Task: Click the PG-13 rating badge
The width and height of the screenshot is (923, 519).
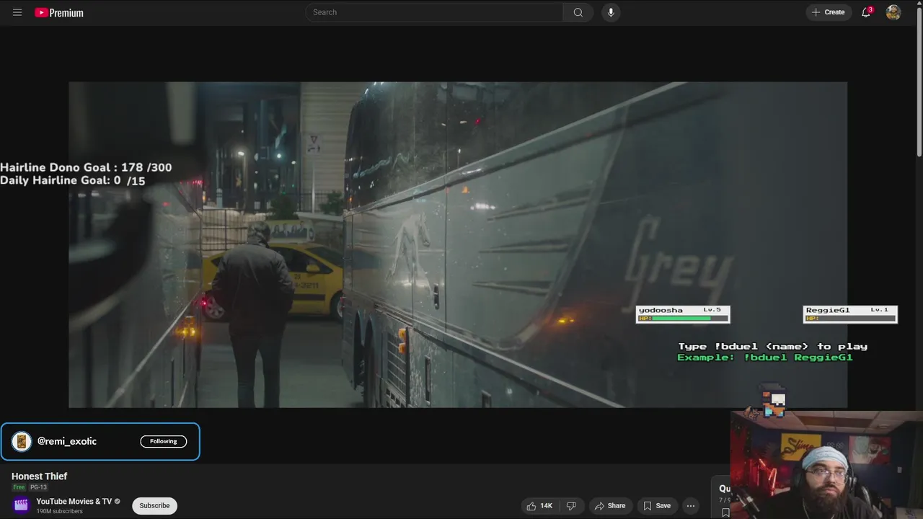Action: pyautogui.click(x=38, y=487)
